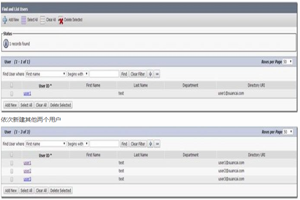Open the Rows per Page dropdown in the 1 - 1 of 1 list
Screen dimensions: 300x200
point(288,62)
